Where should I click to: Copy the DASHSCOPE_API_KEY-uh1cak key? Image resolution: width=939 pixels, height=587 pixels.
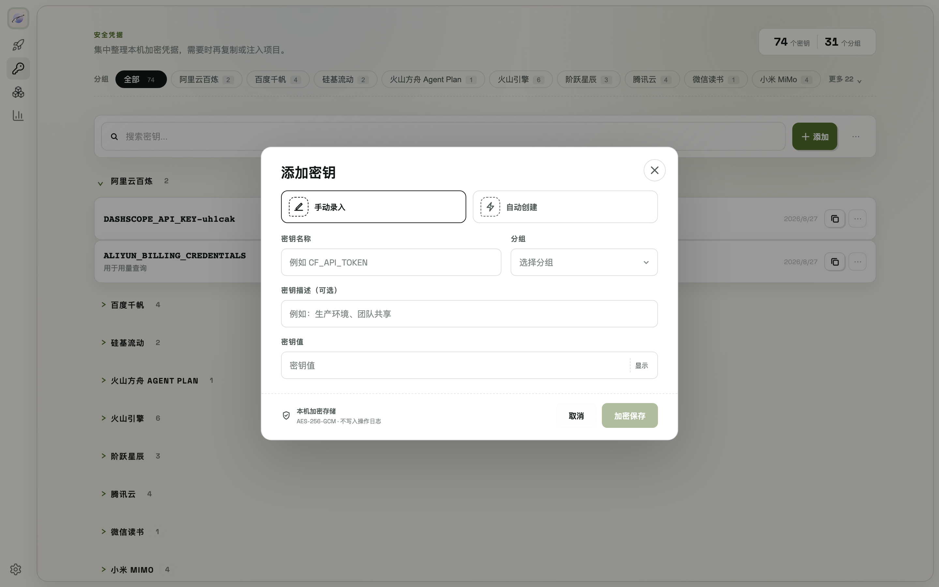click(835, 219)
